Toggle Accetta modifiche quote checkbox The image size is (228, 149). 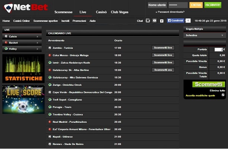pyautogui.click(x=223, y=95)
